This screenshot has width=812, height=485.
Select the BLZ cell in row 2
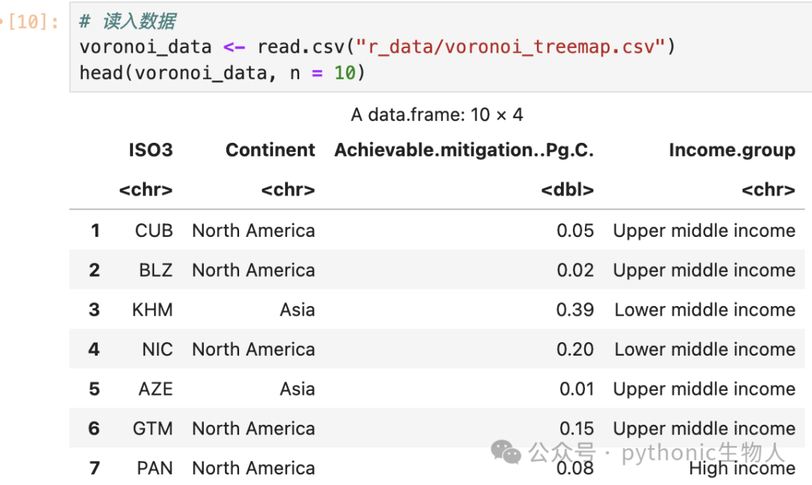156,270
